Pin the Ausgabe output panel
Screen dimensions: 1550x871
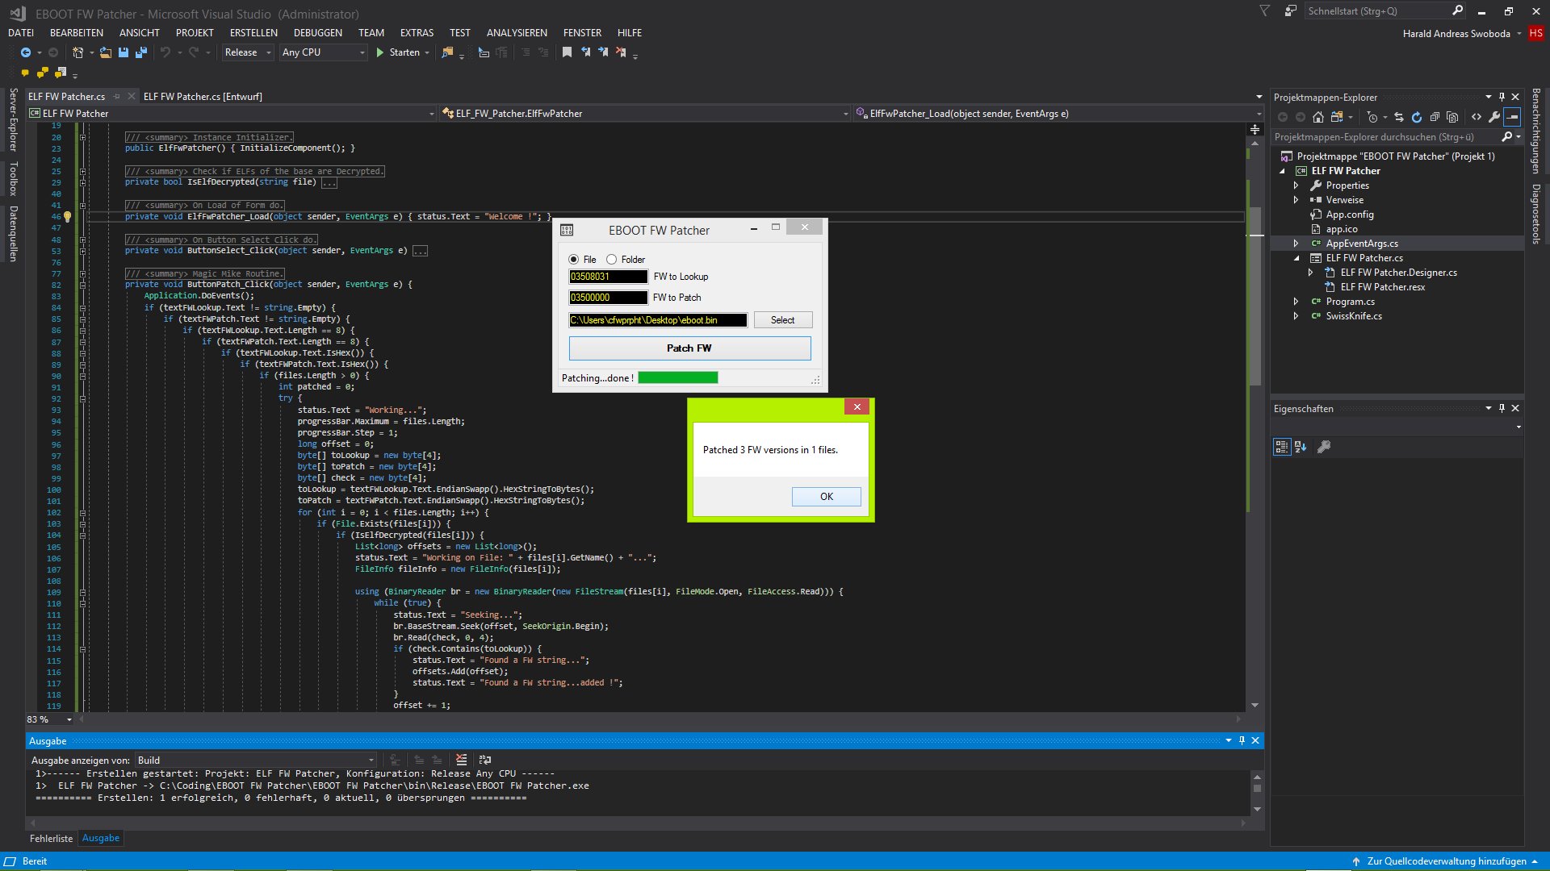click(1242, 740)
